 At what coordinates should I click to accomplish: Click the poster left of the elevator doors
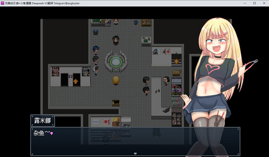click(x=55, y=71)
